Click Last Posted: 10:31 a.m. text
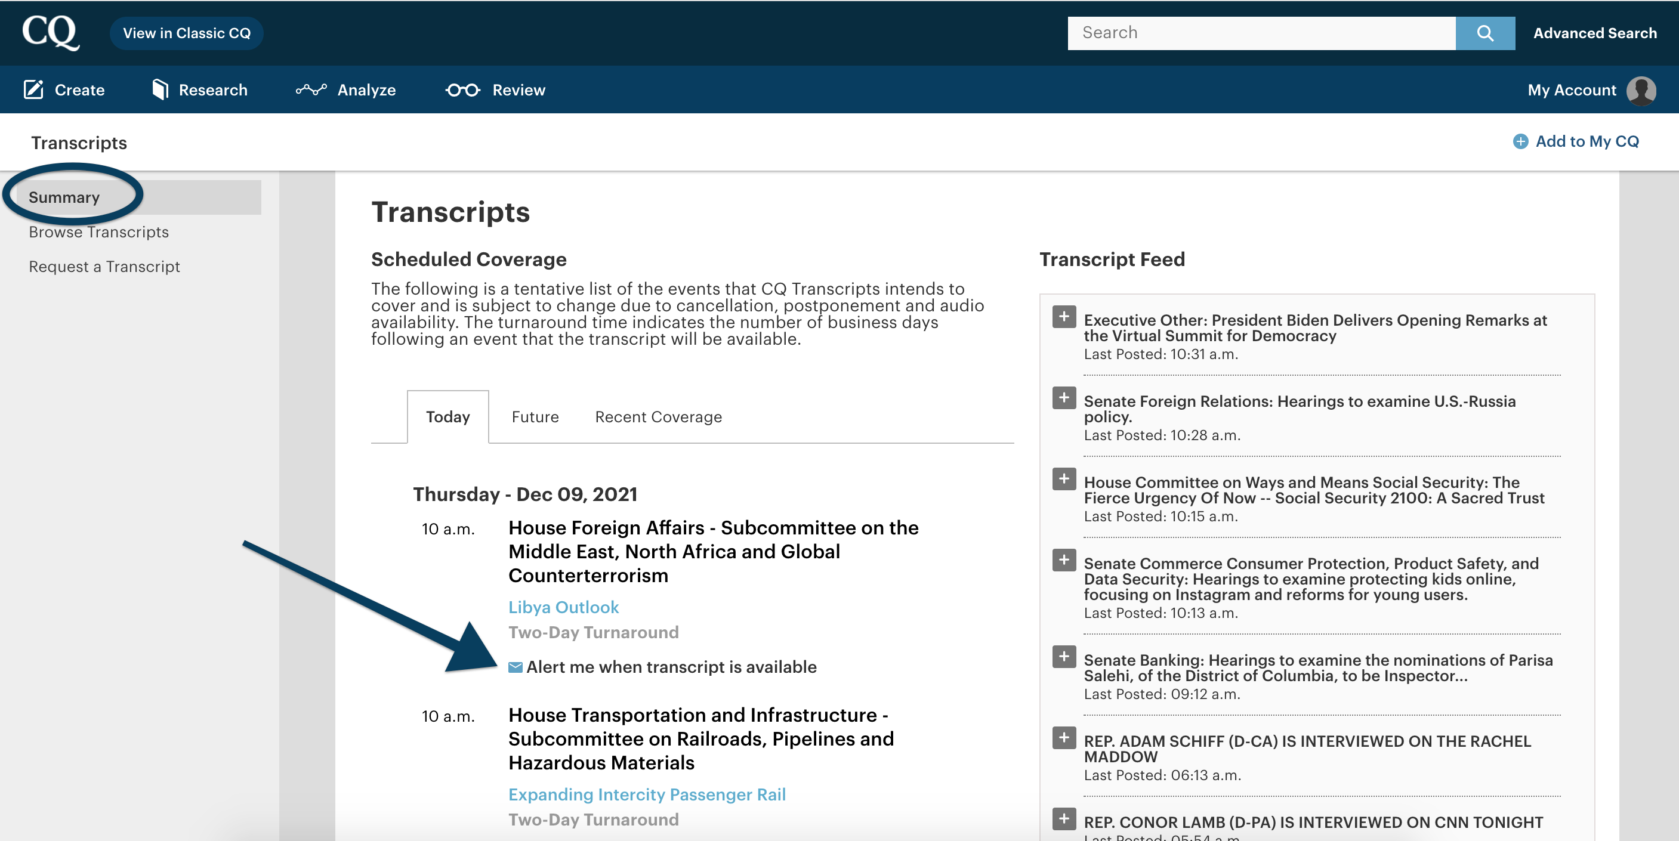 click(x=1160, y=354)
